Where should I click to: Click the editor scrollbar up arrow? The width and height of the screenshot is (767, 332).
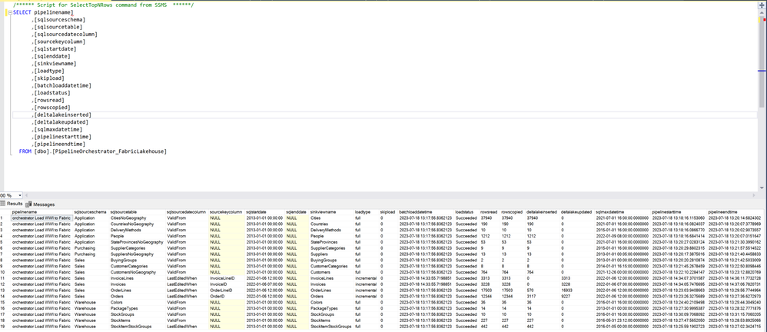click(x=763, y=12)
